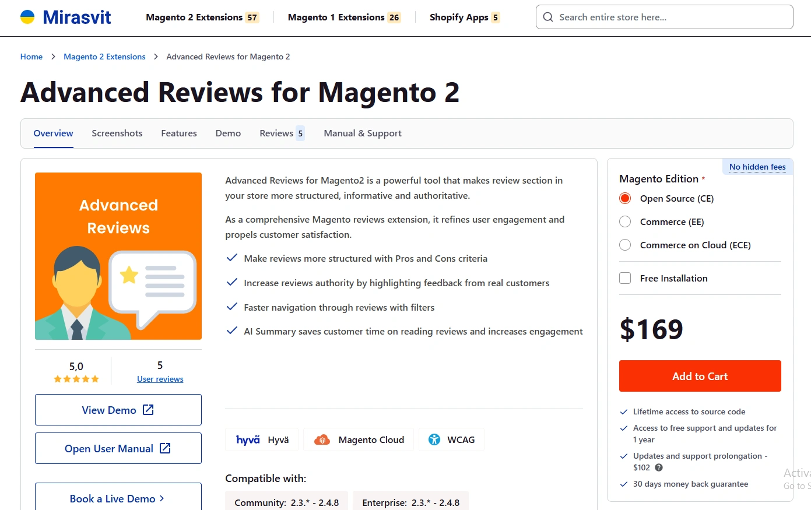Click the Hyvä compatibility badge

261,439
